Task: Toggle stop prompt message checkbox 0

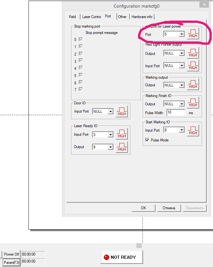Action: tap(80, 40)
